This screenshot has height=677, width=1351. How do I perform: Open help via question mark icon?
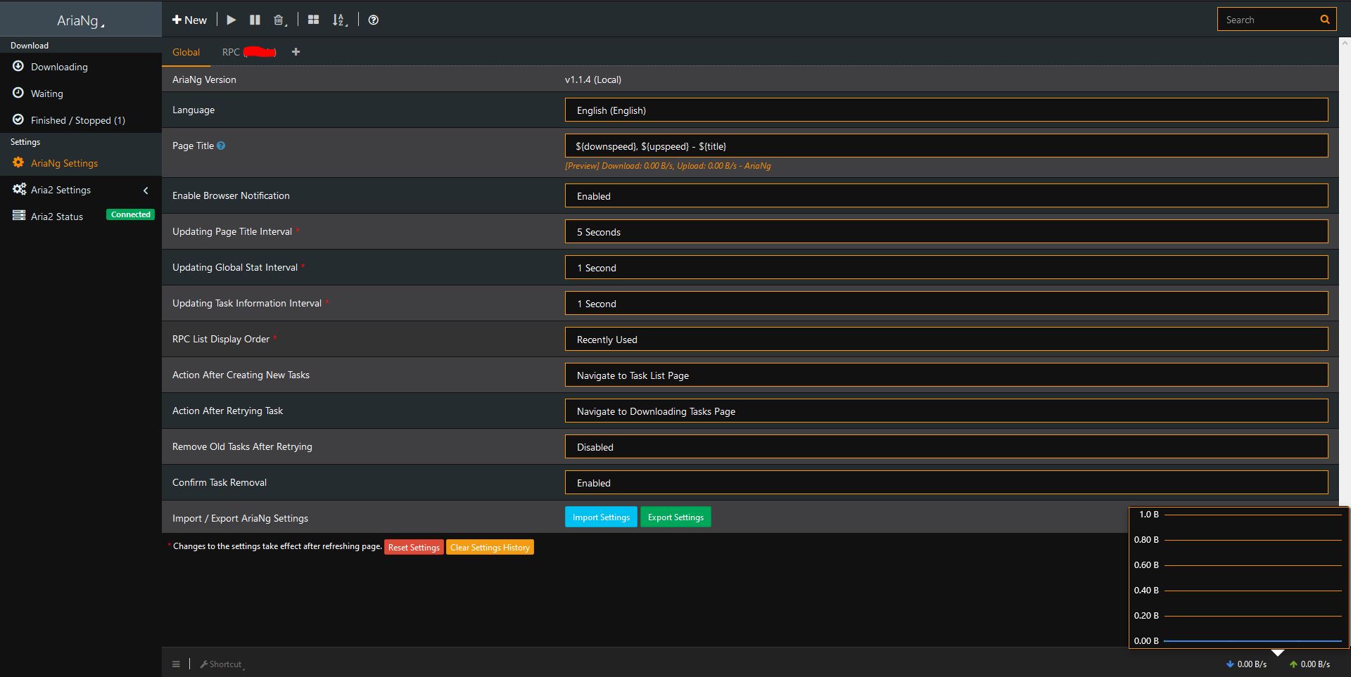click(x=374, y=20)
